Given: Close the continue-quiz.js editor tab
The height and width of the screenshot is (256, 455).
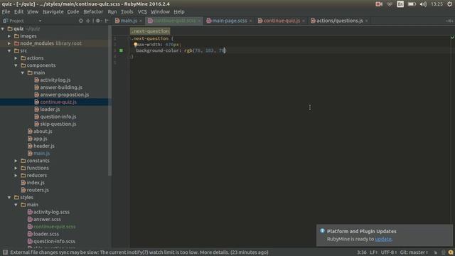Looking at the screenshot, I should tap(304, 21).
